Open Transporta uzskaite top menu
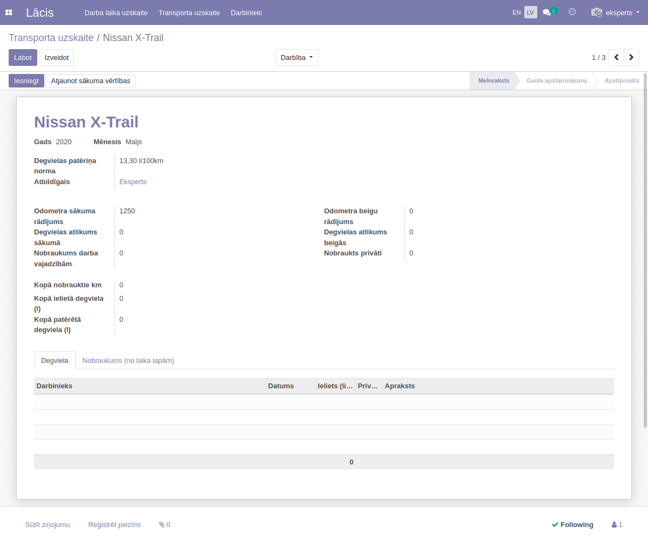Screen dimensions: 648x540 click(x=189, y=12)
